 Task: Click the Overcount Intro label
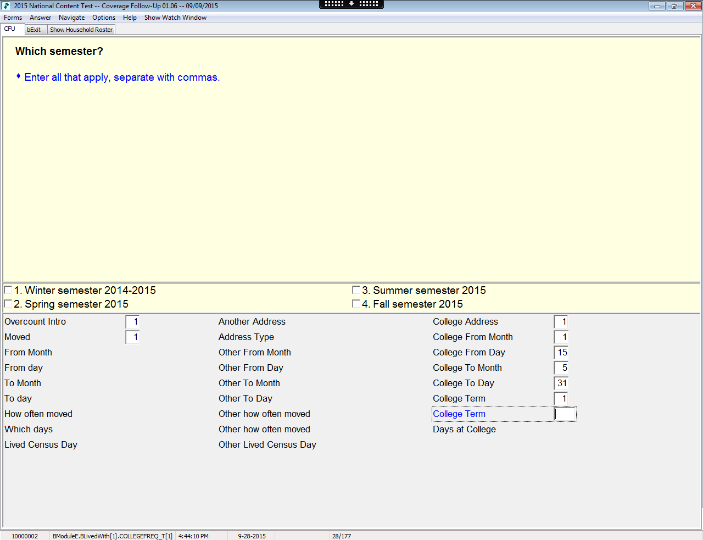[35, 322]
